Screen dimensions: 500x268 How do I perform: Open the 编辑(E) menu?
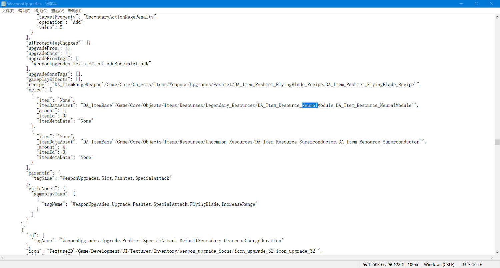[x=24, y=11]
